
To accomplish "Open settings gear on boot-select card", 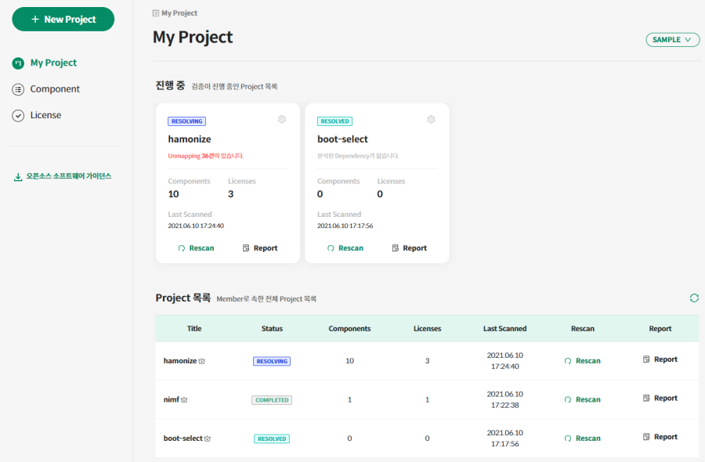I will click(x=431, y=119).
